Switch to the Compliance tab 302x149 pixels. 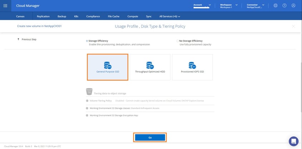93,16
